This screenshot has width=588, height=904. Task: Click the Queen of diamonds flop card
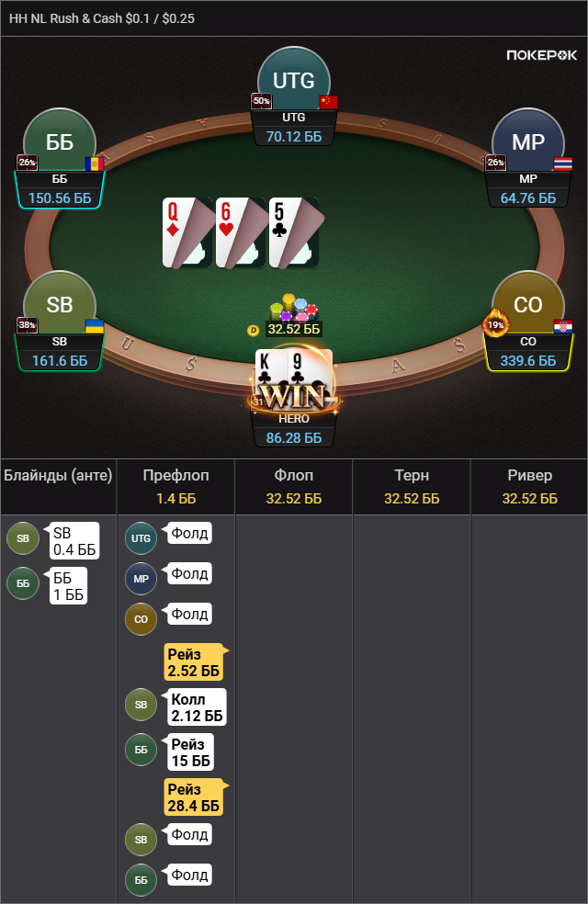(x=187, y=232)
